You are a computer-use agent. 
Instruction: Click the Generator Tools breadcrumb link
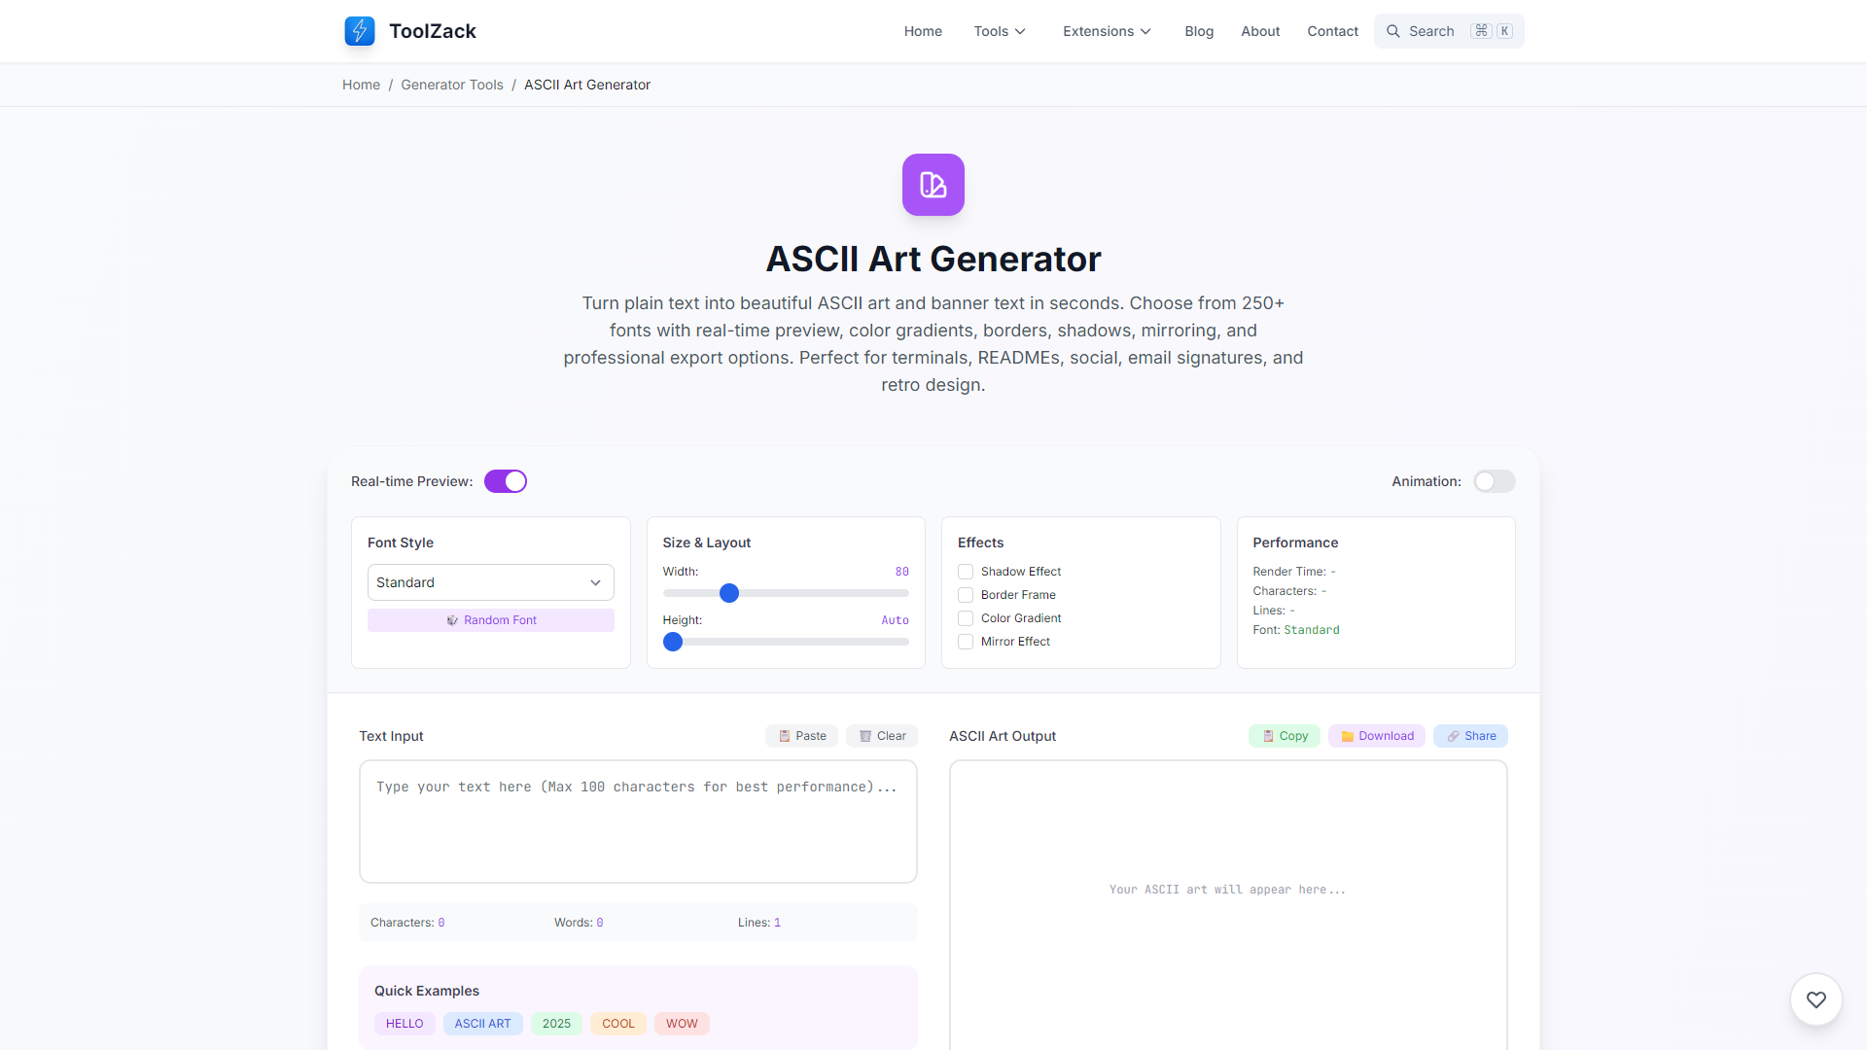[452, 85]
